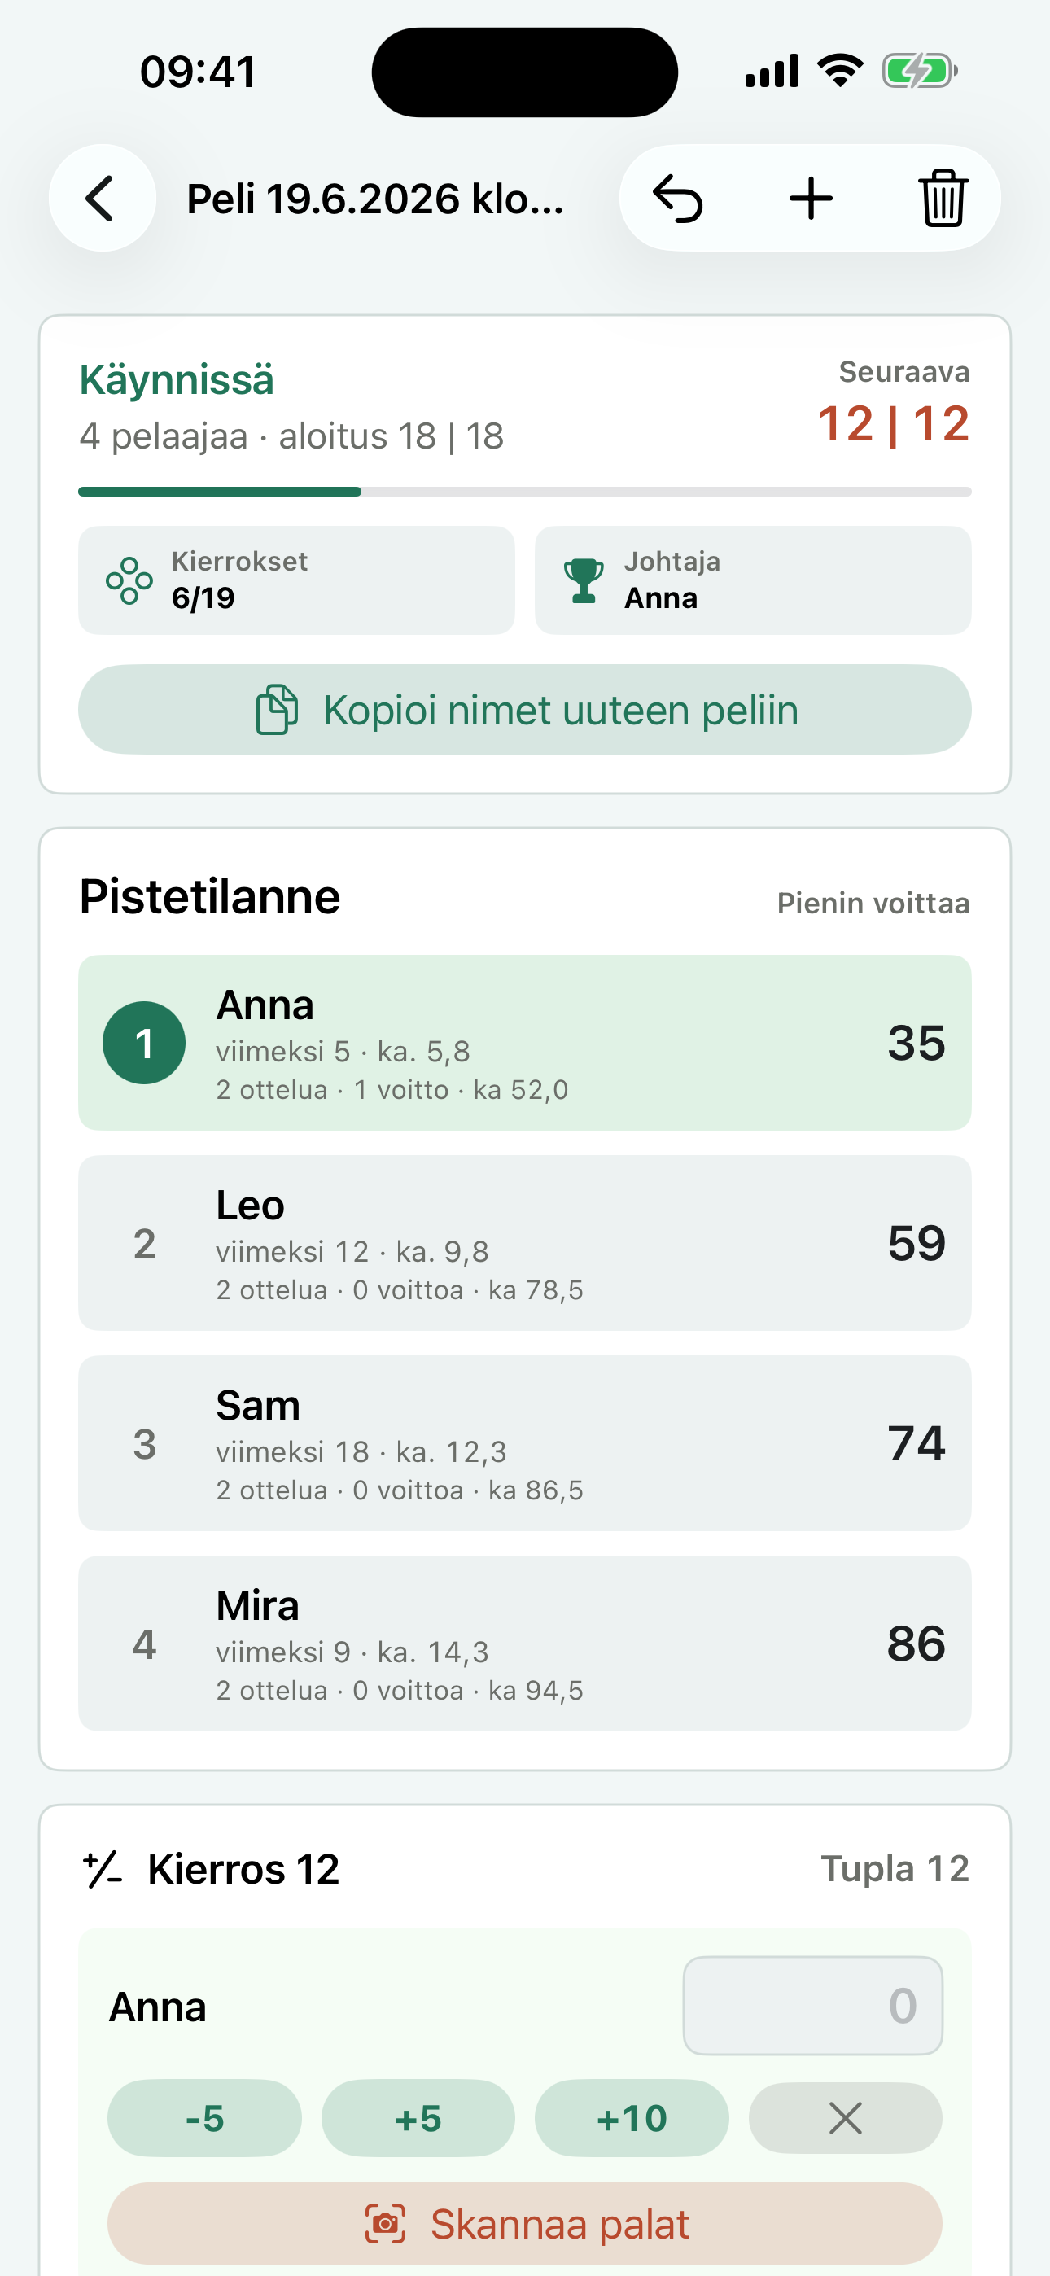
Task: Open Anna's row in scoreboard
Action: click(525, 1043)
